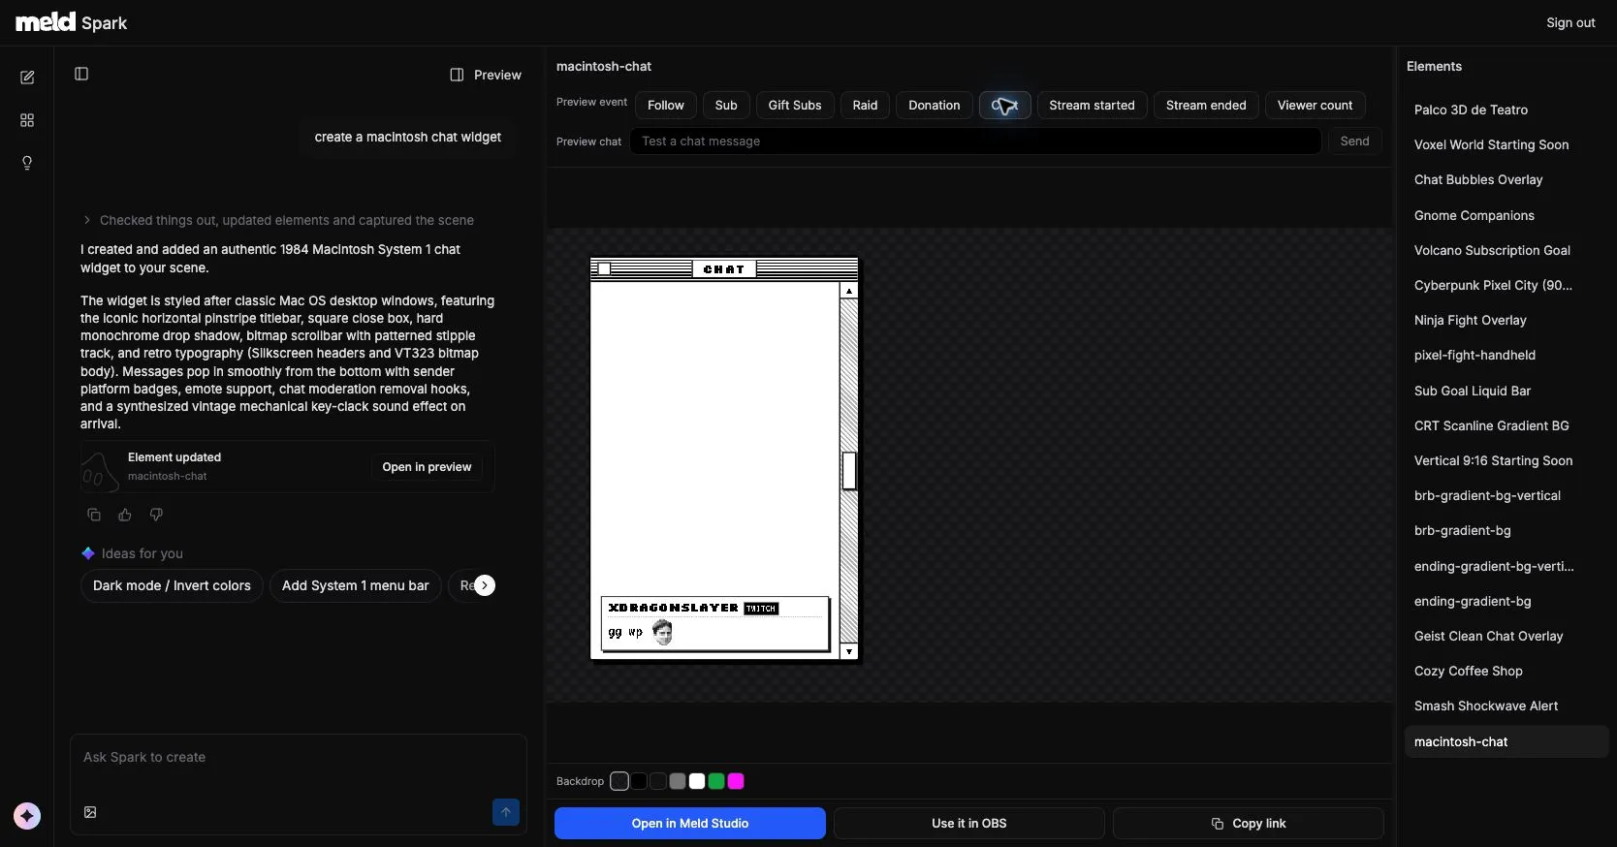Copy the assistant response
The image size is (1617, 847).
94,515
